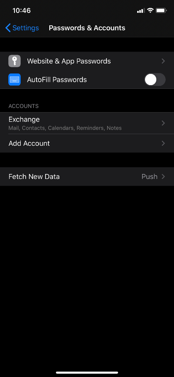Select the Add Account option
This screenshot has width=174, height=377.
87,143
